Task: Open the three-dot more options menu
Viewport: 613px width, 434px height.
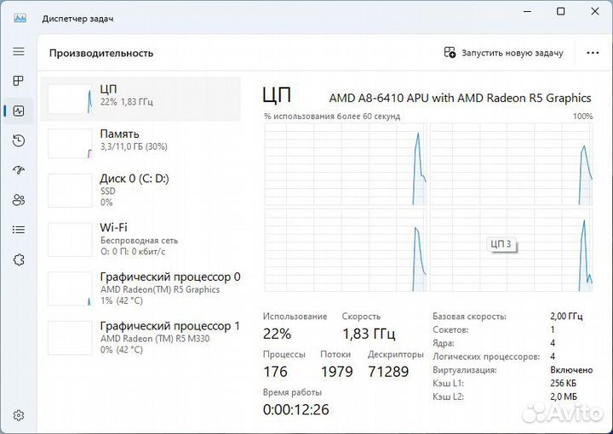Action: tap(593, 53)
